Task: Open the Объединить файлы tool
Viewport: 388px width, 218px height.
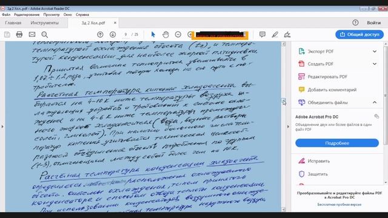Action: coord(327,102)
